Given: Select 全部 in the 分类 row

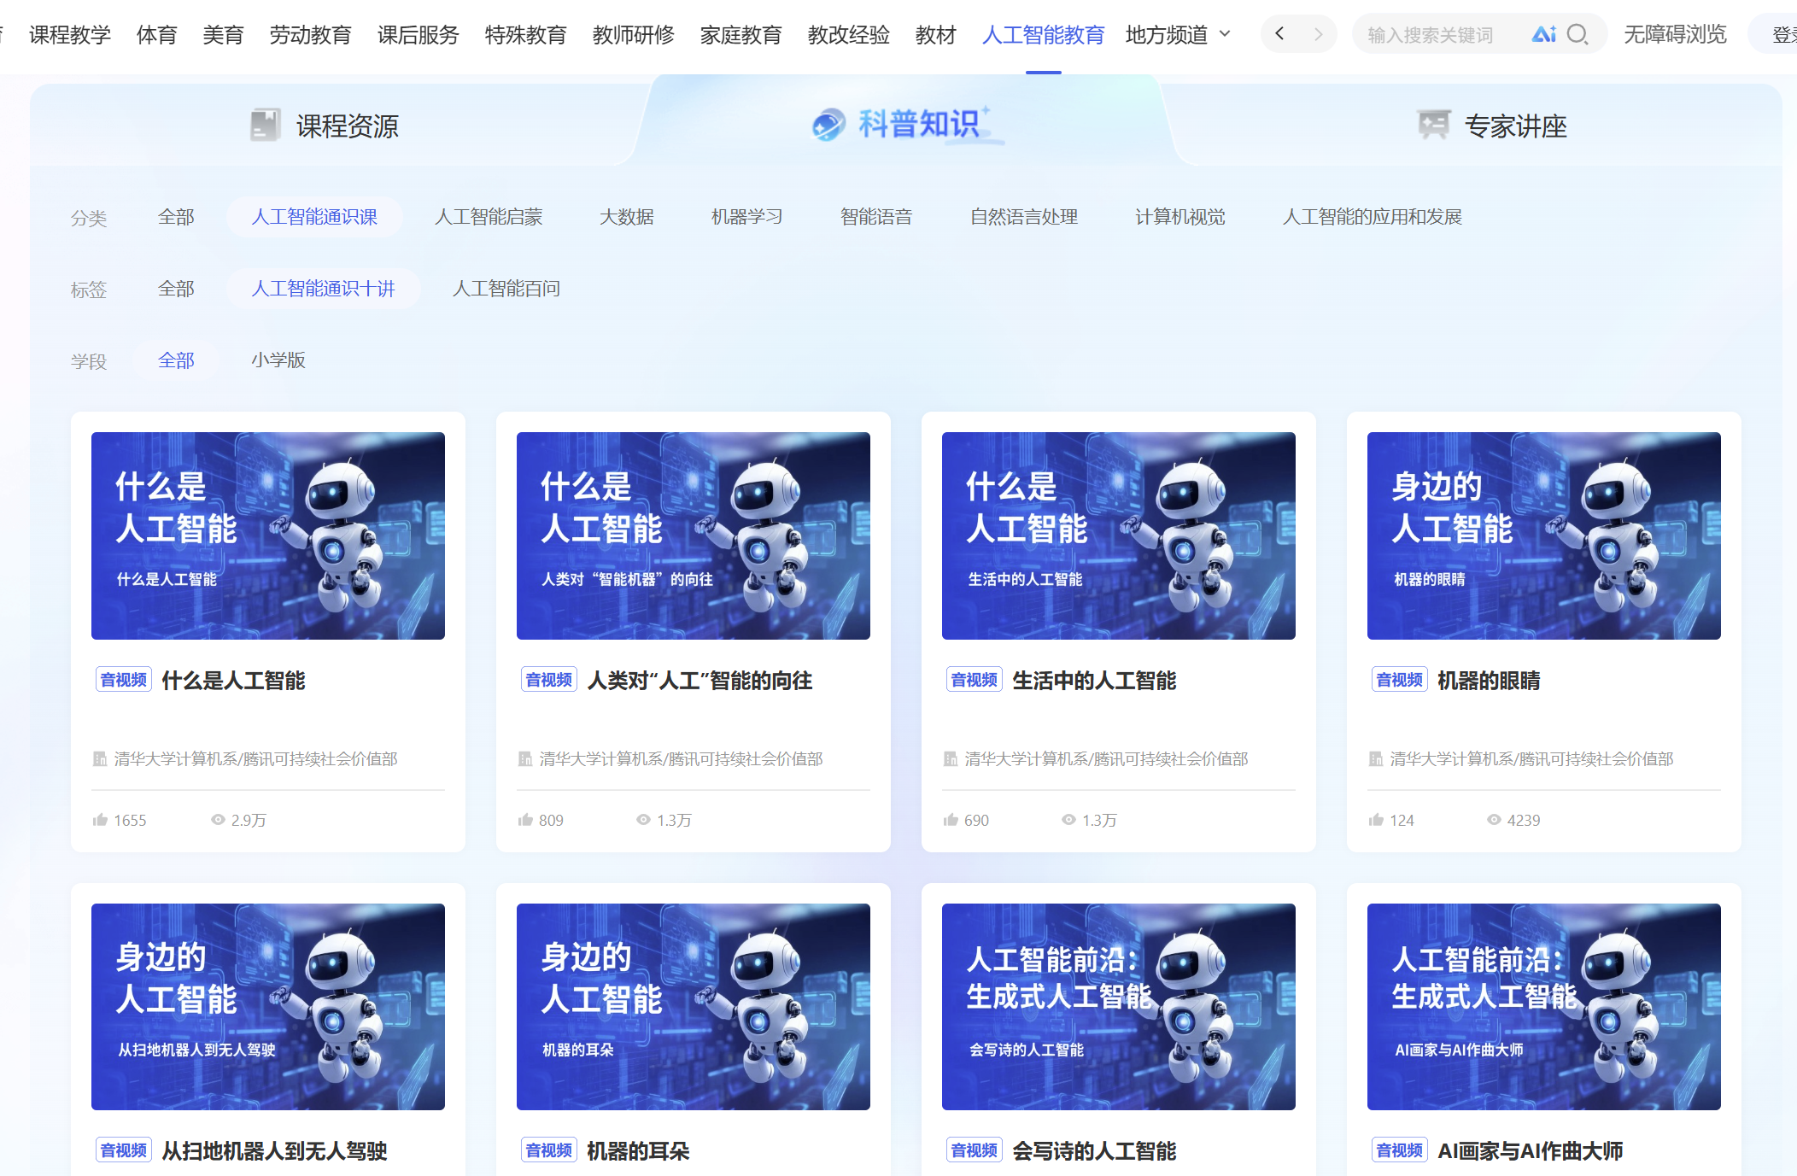Looking at the screenshot, I should 176,217.
